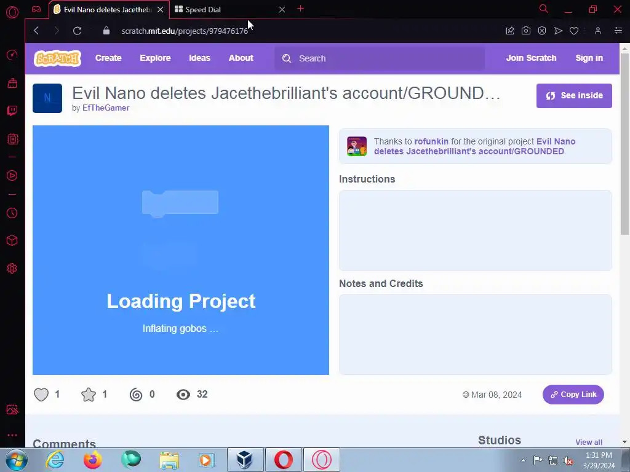The width and height of the screenshot is (630, 472).
Task: Launch Firefox from taskbar
Action: coord(93,460)
